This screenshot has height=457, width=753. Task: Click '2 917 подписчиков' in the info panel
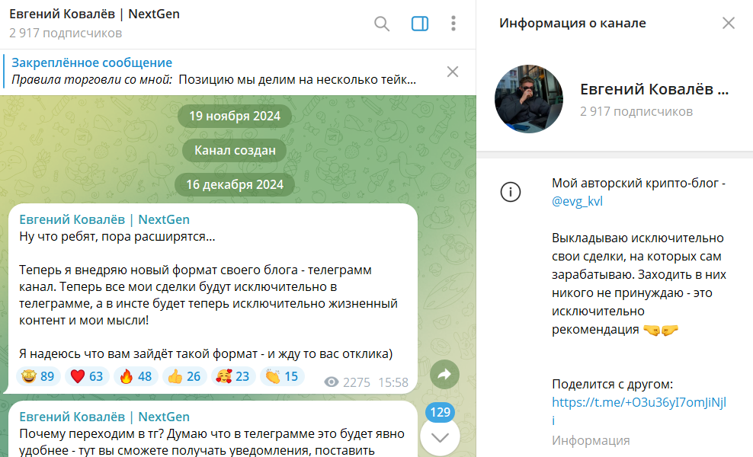[x=636, y=111]
